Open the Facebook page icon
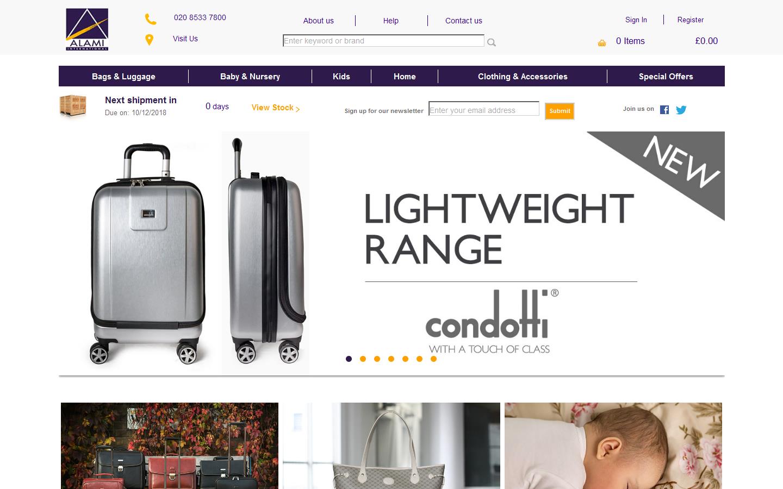Viewport: 783px width, 489px height. (664, 110)
